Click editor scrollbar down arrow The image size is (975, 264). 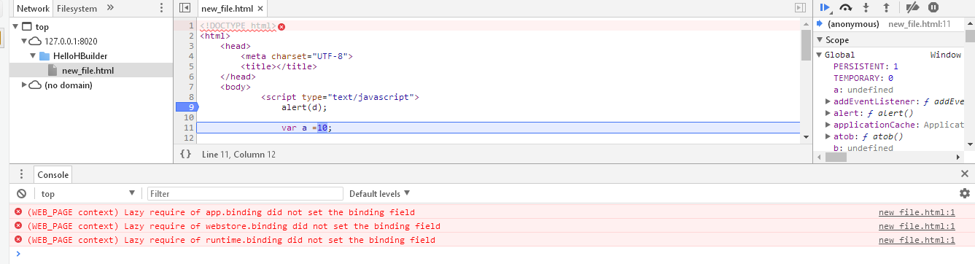coord(806,137)
